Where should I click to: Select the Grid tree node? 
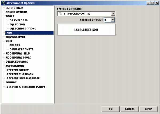[x=9, y=41]
